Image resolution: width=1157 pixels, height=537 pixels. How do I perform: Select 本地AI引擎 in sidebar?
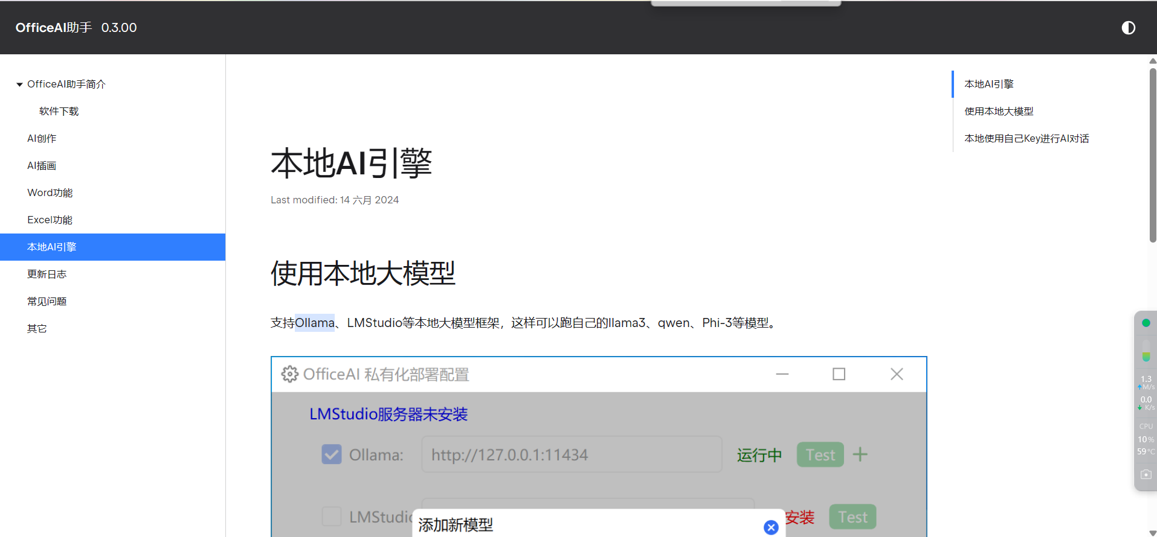point(112,247)
